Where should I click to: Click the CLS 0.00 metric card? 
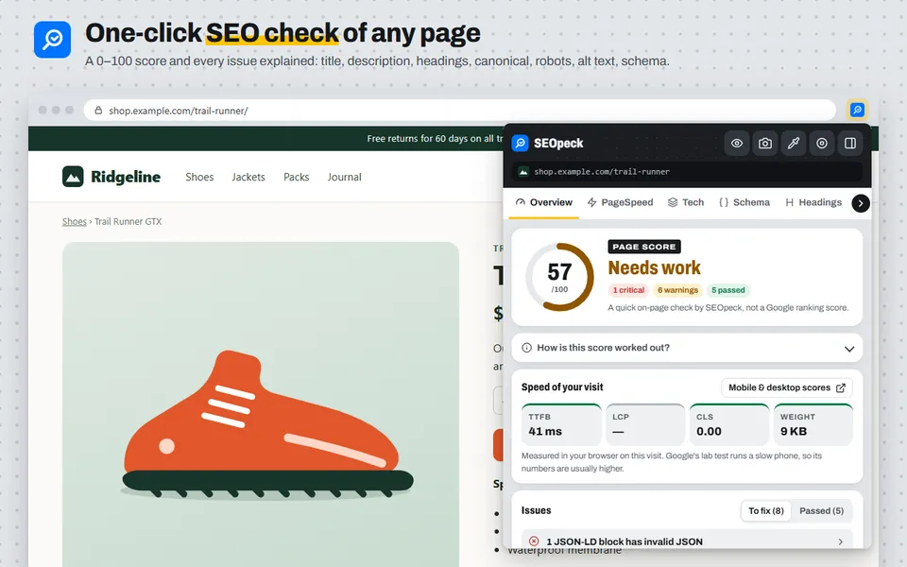tap(728, 424)
